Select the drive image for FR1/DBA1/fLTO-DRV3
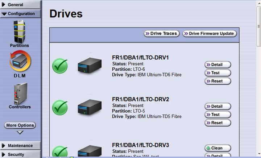 coord(90,151)
